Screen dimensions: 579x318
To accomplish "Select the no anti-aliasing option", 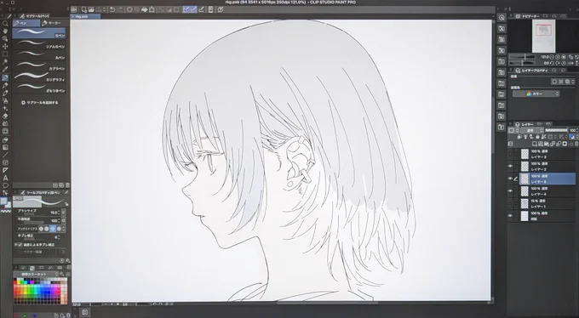I will [x=41, y=229].
